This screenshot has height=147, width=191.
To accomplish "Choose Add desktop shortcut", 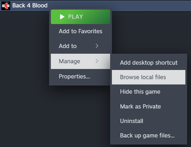I will pyautogui.click(x=149, y=63).
